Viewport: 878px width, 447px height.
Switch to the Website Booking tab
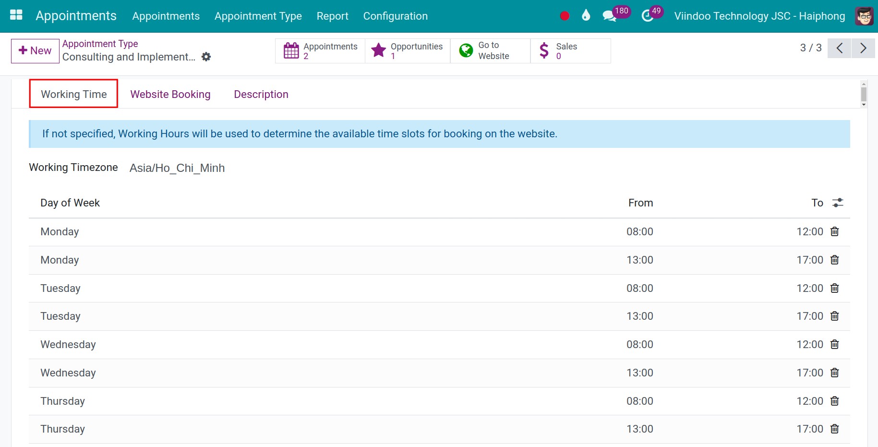tap(170, 94)
